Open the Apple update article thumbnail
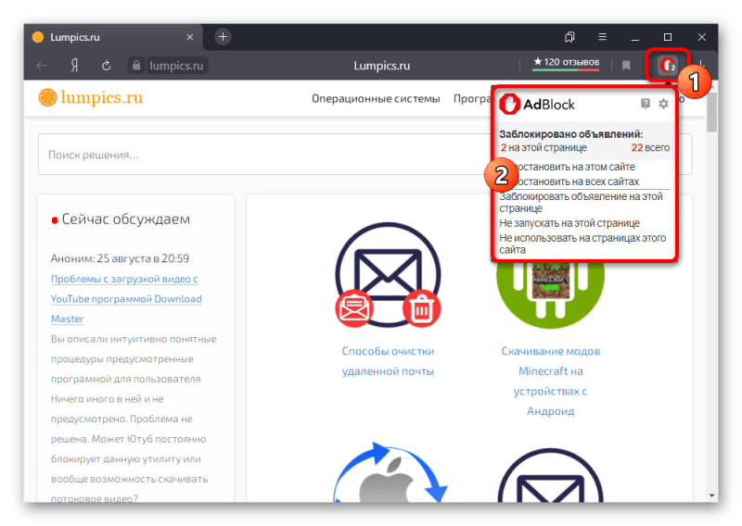The width and height of the screenshot is (742, 526). [390, 472]
